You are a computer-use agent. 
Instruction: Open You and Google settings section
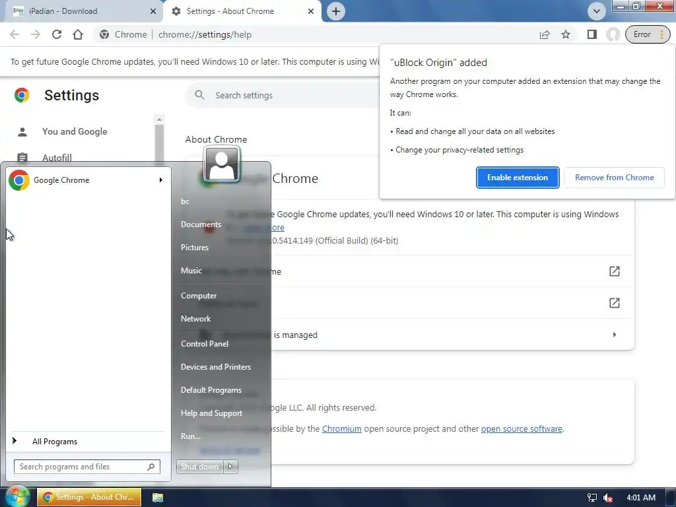pos(75,131)
